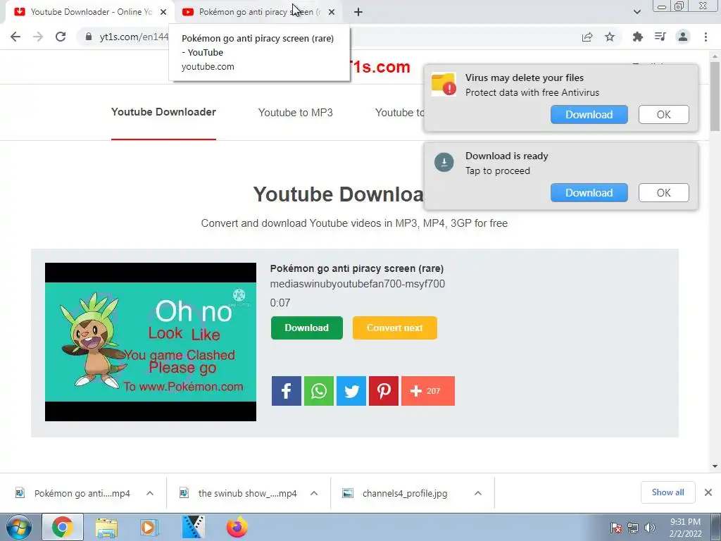The image size is (721, 541).
Task: Open the Chrome three-dot menu
Action: click(x=706, y=37)
